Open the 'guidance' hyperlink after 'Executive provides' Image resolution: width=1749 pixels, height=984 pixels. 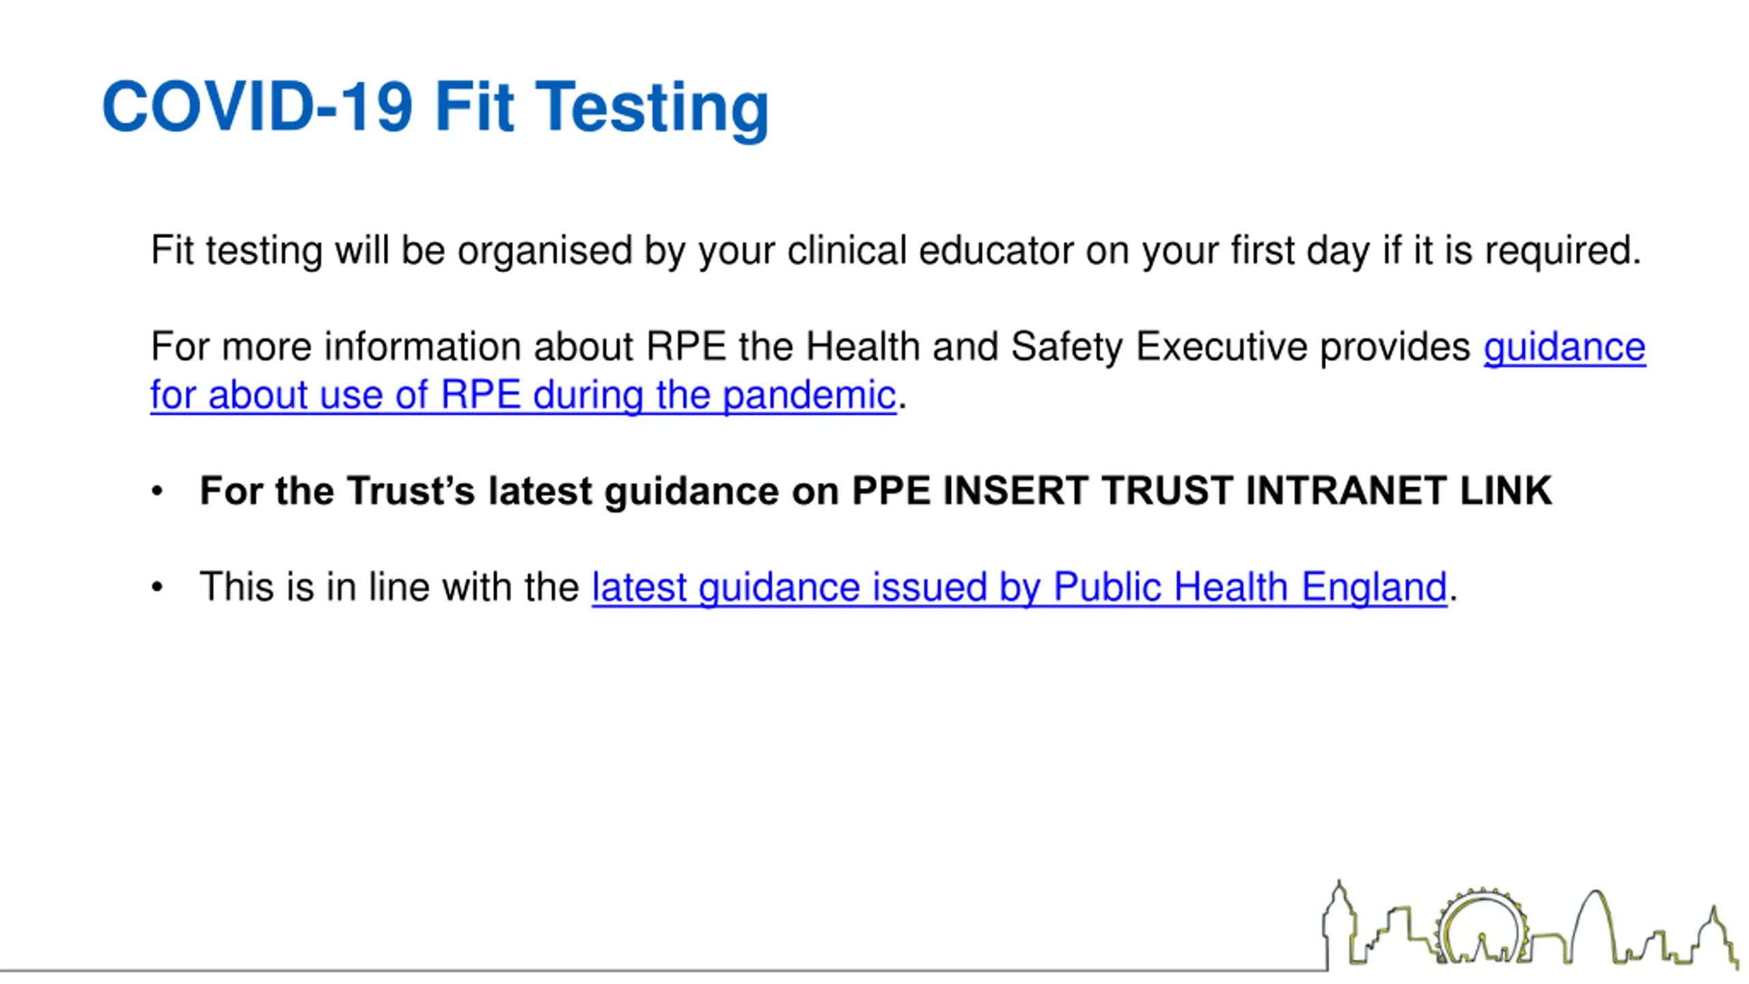pos(1565,346)
